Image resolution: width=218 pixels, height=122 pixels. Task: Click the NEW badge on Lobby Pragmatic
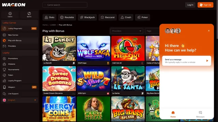coord(34,28)
